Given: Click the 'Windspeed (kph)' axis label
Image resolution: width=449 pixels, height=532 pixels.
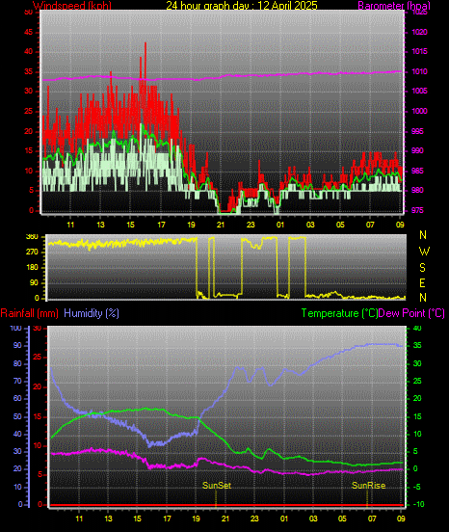Looking at the screenshot, I should (72, 5).
